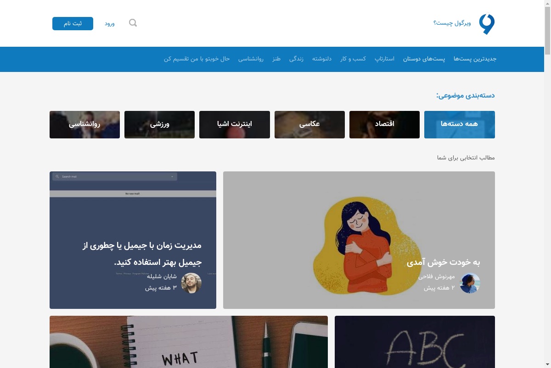Open the ورود login link
Image resolution: width=551 pixels, height=368 pixels.
[x=109, y=23]
